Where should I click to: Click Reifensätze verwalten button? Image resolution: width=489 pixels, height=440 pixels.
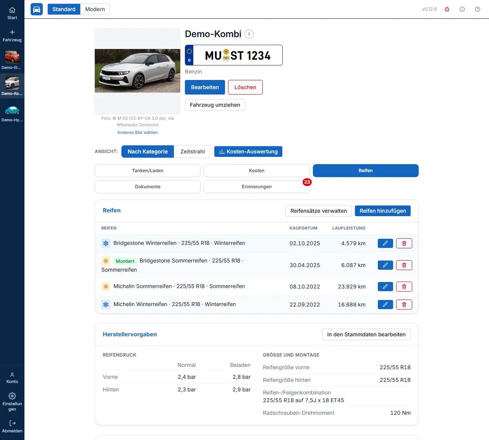click(319, 211)
